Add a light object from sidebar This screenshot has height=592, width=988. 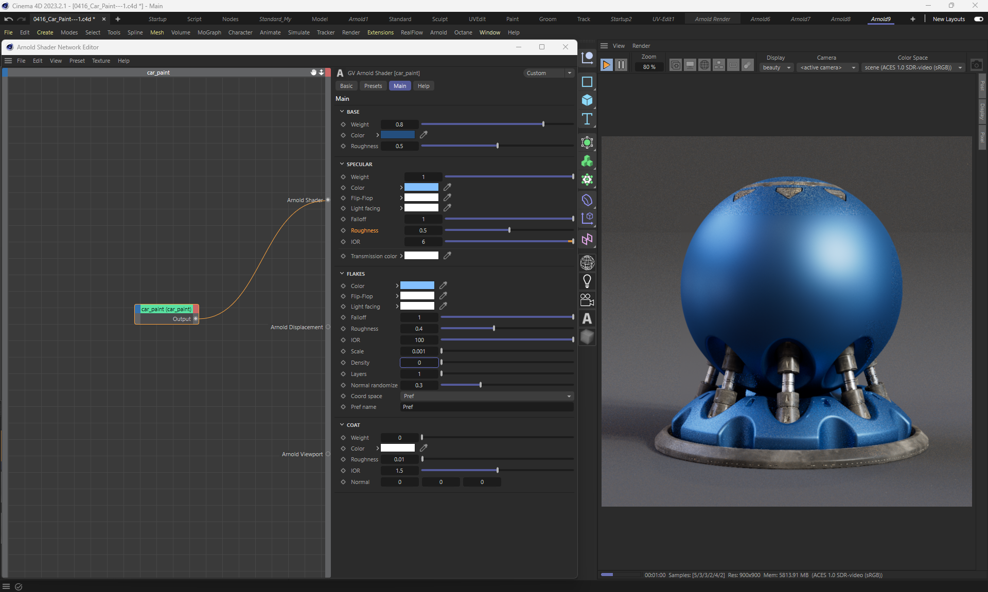click(x=587, y=281)
